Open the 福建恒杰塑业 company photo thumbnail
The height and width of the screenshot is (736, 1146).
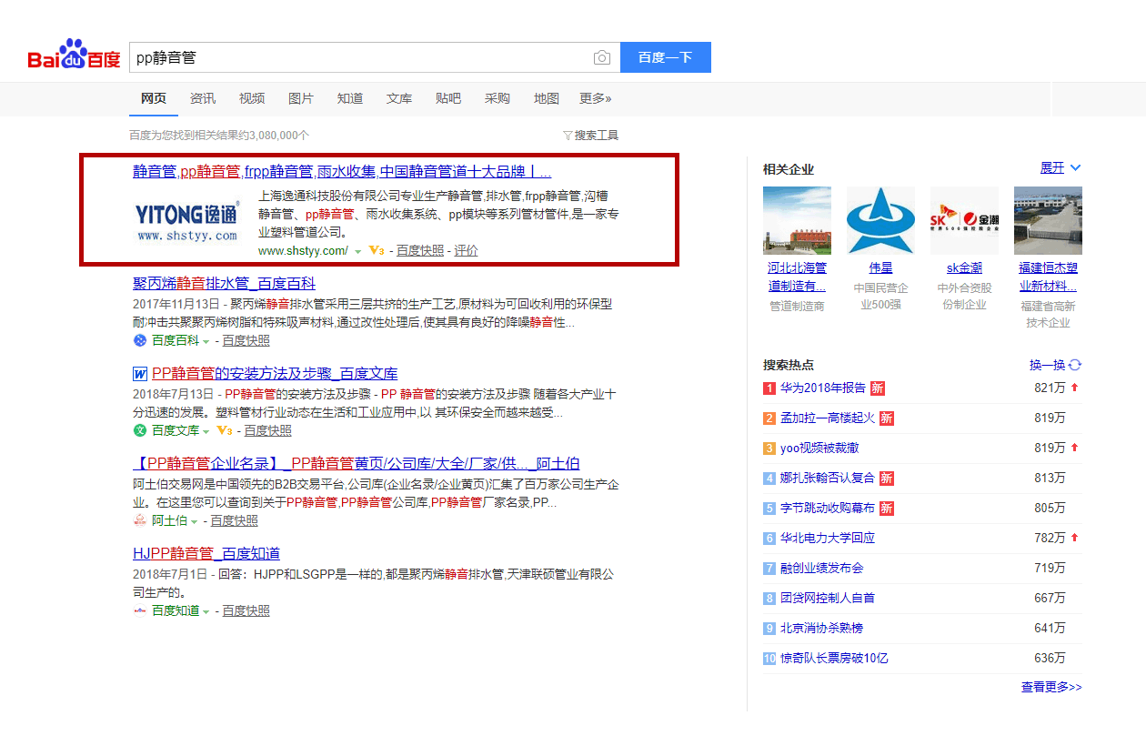(x=1048, y=220)
